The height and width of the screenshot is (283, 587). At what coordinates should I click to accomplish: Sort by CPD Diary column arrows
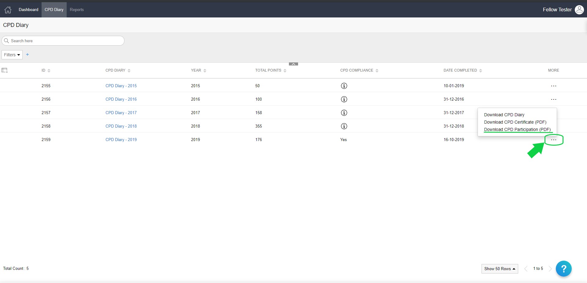click(129, 71)
